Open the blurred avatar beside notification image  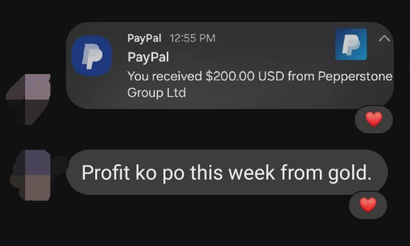[x=29, y=99]
